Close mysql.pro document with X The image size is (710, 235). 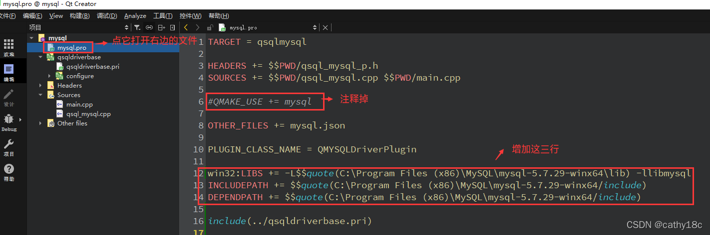coord(326,28)
